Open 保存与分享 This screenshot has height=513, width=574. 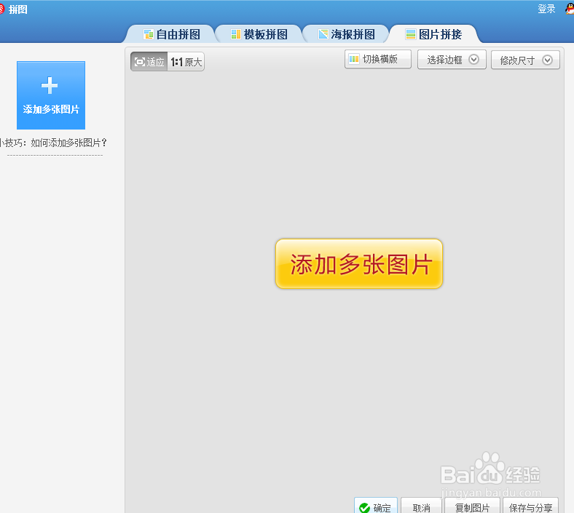click(530, 506)
